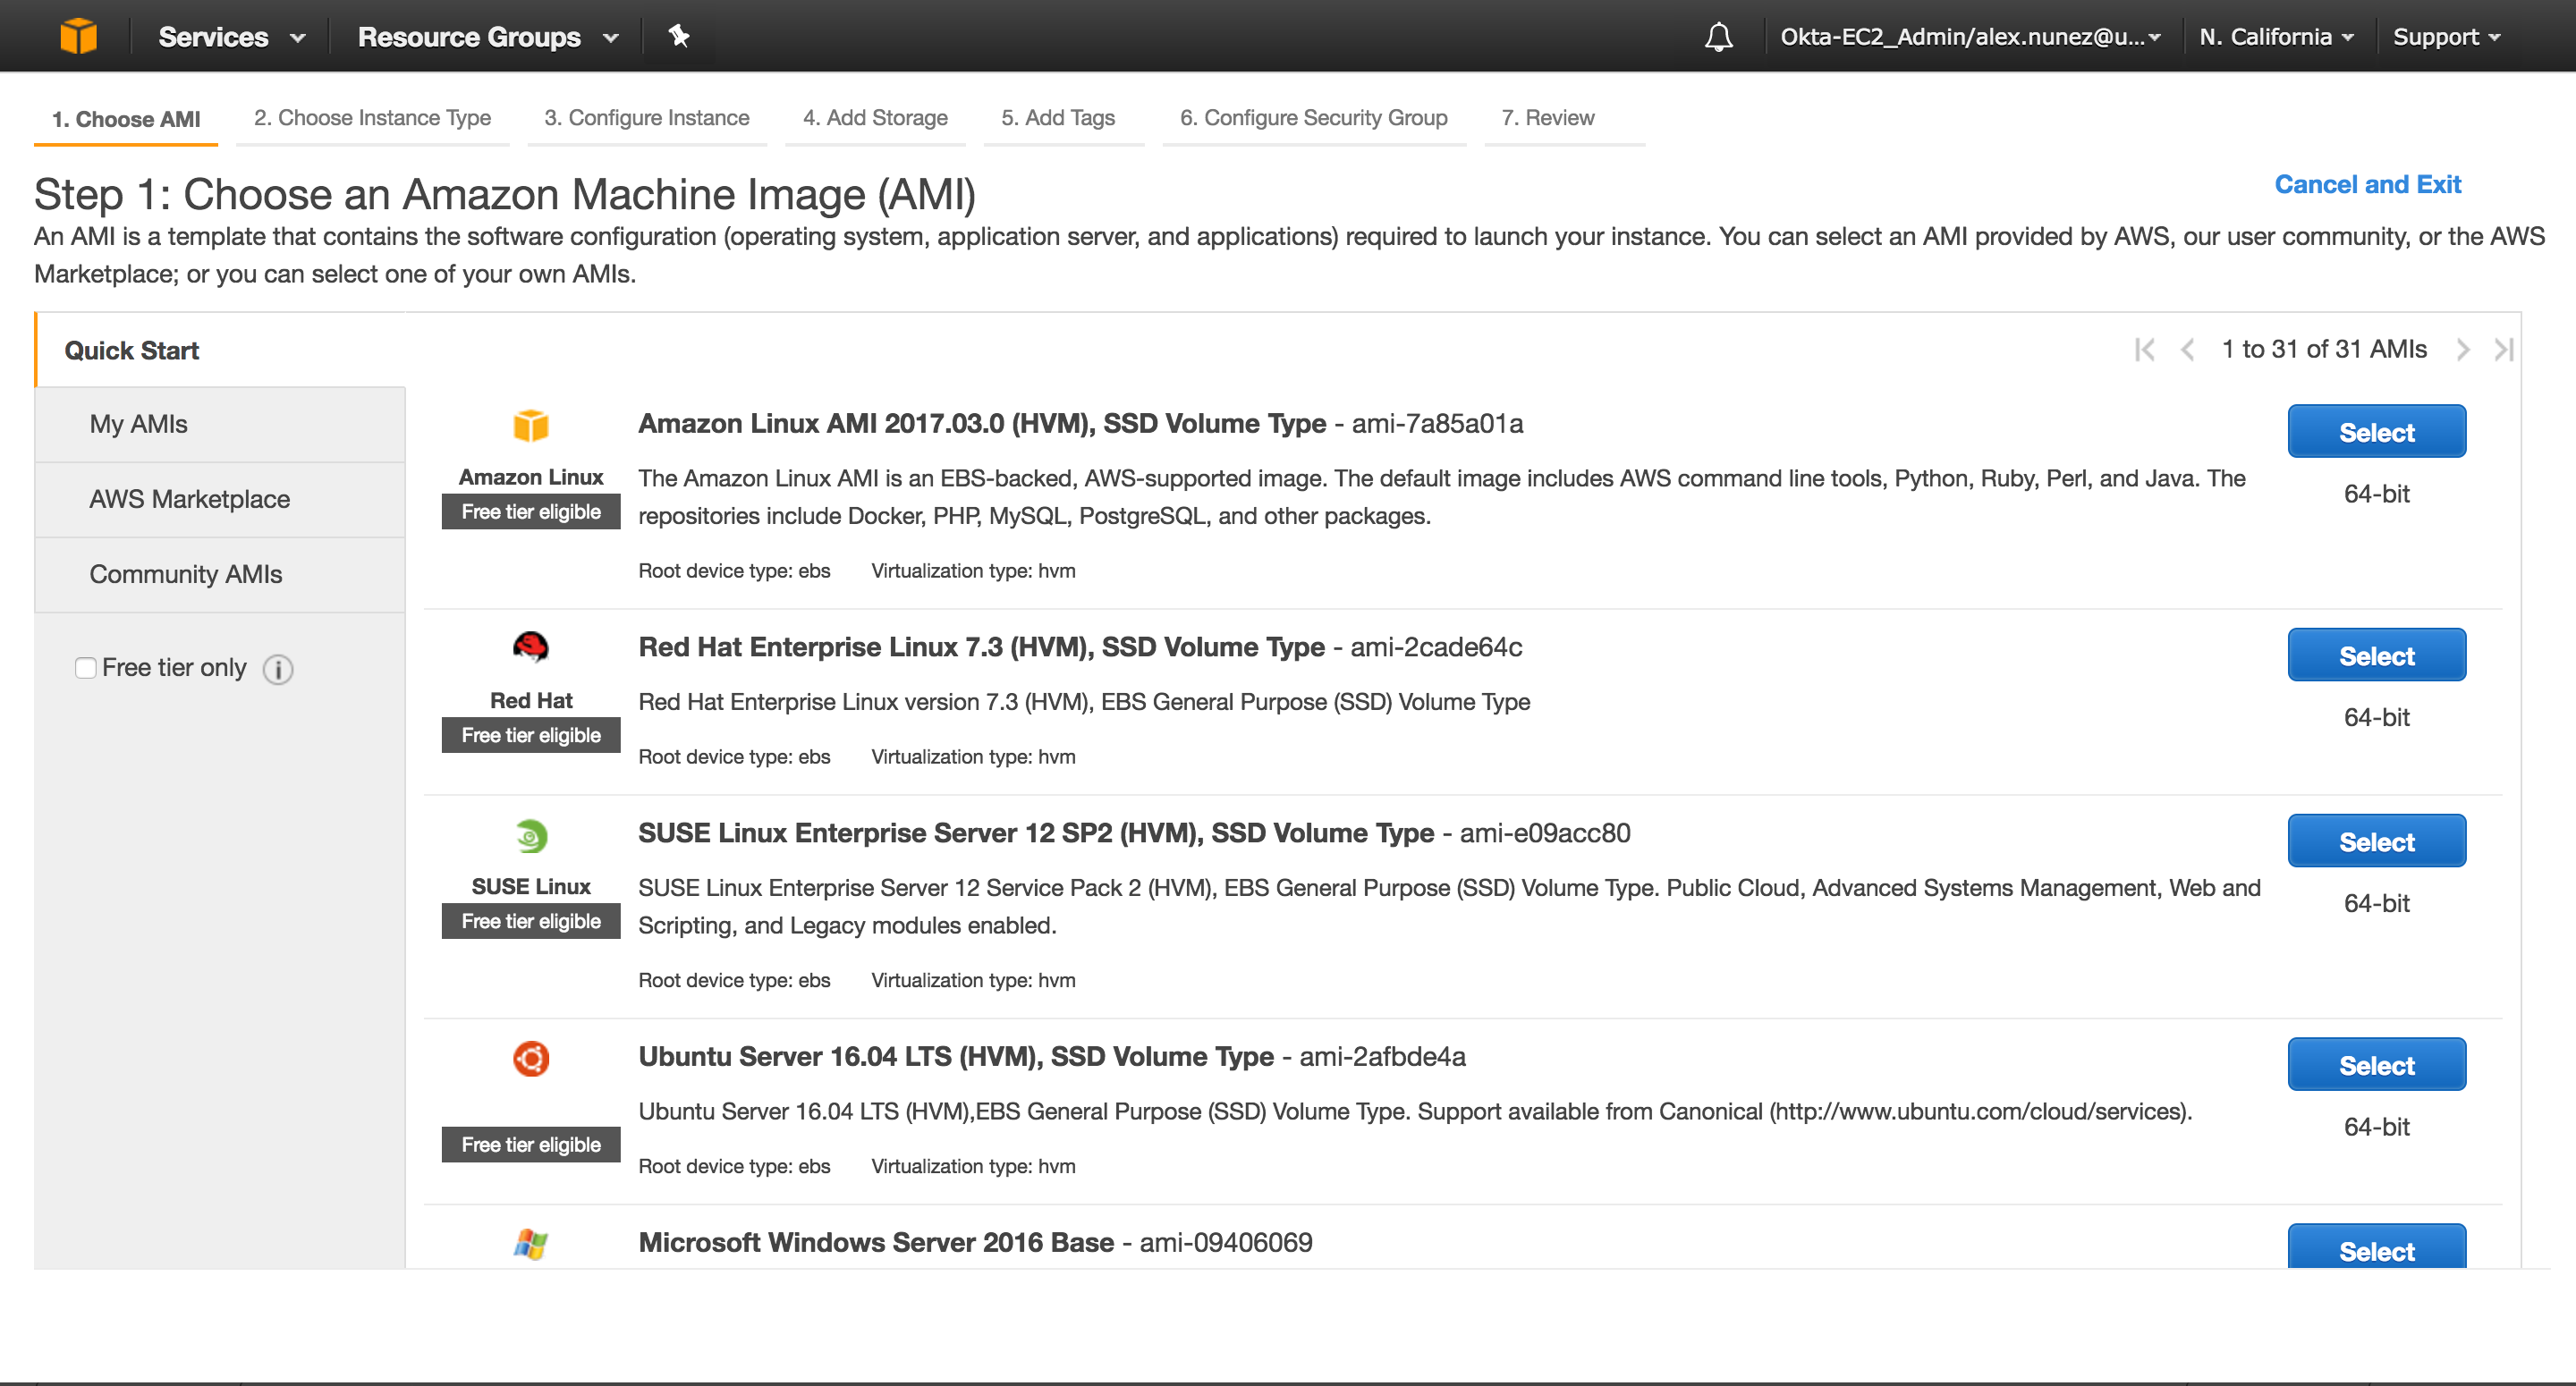Click Ubuntu 'Free tier eligible' badge
The width and height of the screenshot is (2576, 1386).
(531, 1145)
